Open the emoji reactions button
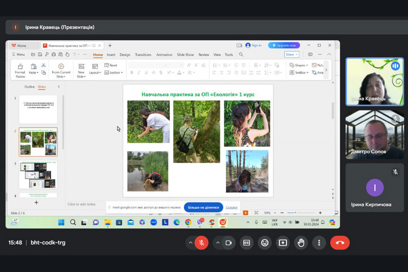The width and height of the screenshot is (408, 272). (265, 243)
